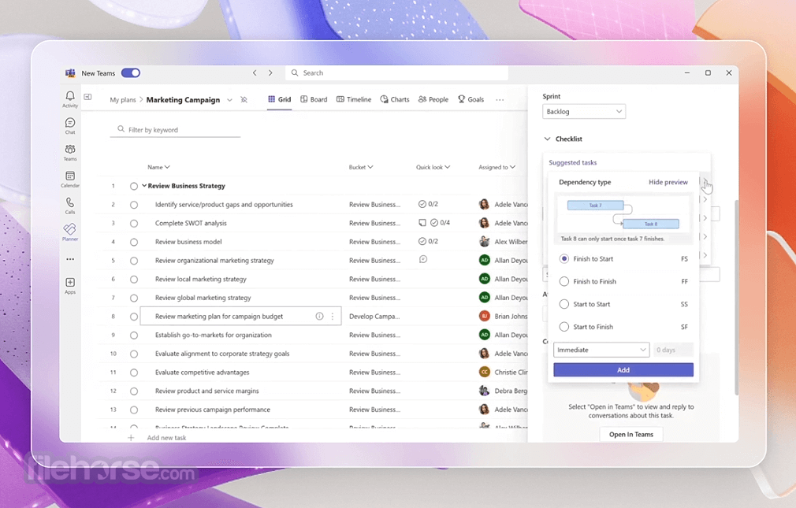This screenshot has width=796, height=508.
Task: Open the Planner app
Action: (x=70, y=232)
